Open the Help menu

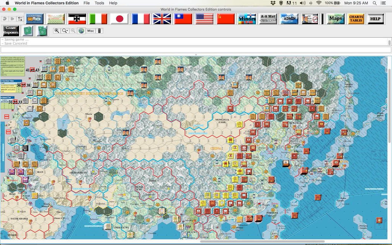tap(113, 3)
